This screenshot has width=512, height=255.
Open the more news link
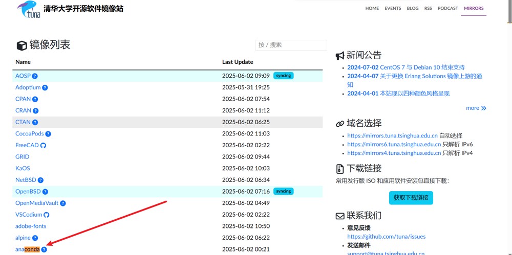[x=476, y=108]
